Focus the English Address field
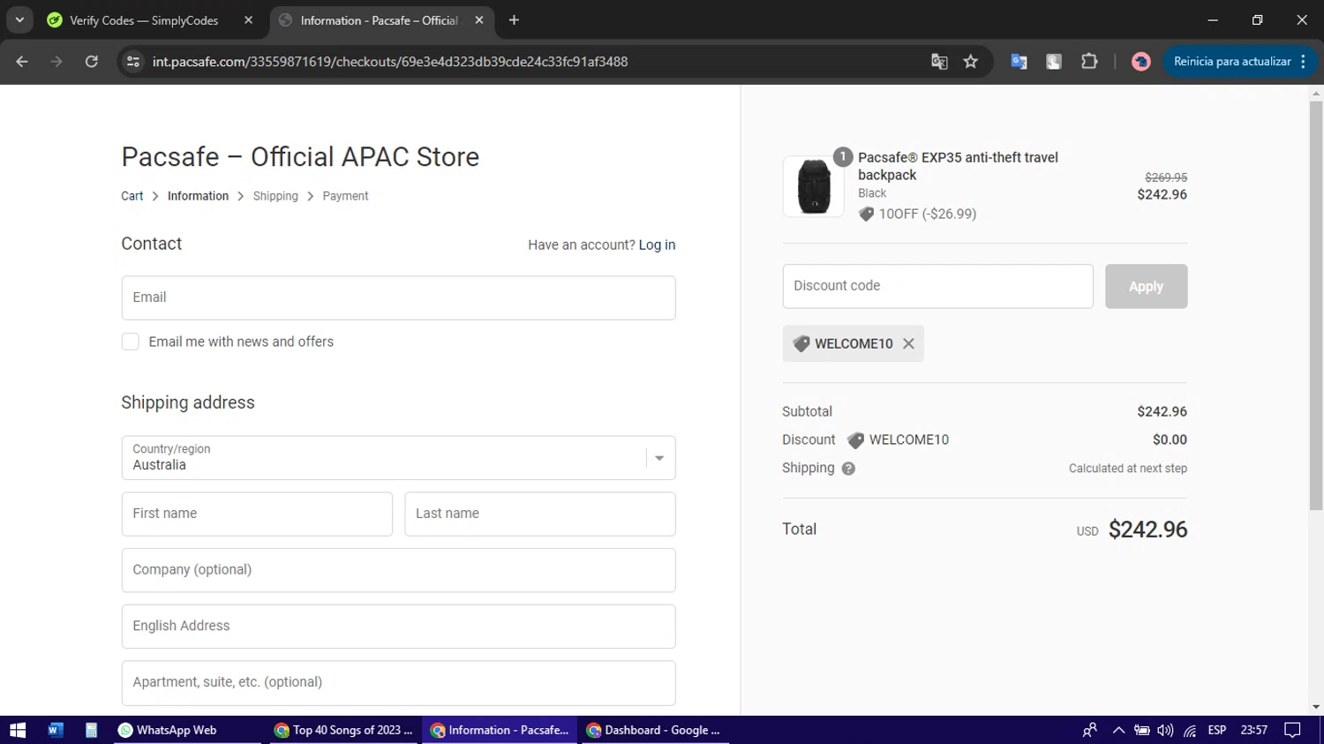This screenshot has width=1324, height=744. (x=398, y=627)
